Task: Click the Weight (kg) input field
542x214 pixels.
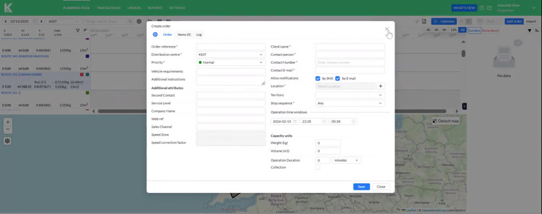Action: pos(328,143)
